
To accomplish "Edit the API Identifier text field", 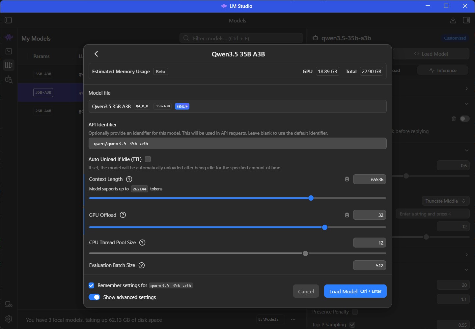I will point(238,144).
